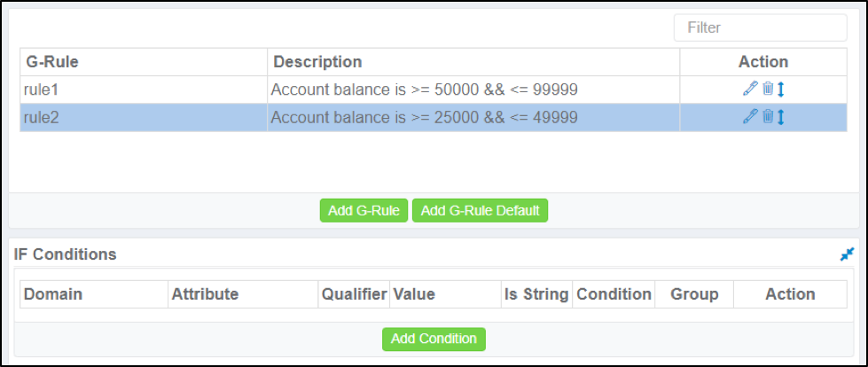868x367 pixels.
Task: Click the Qualifier column header
Action: (355, 294)
